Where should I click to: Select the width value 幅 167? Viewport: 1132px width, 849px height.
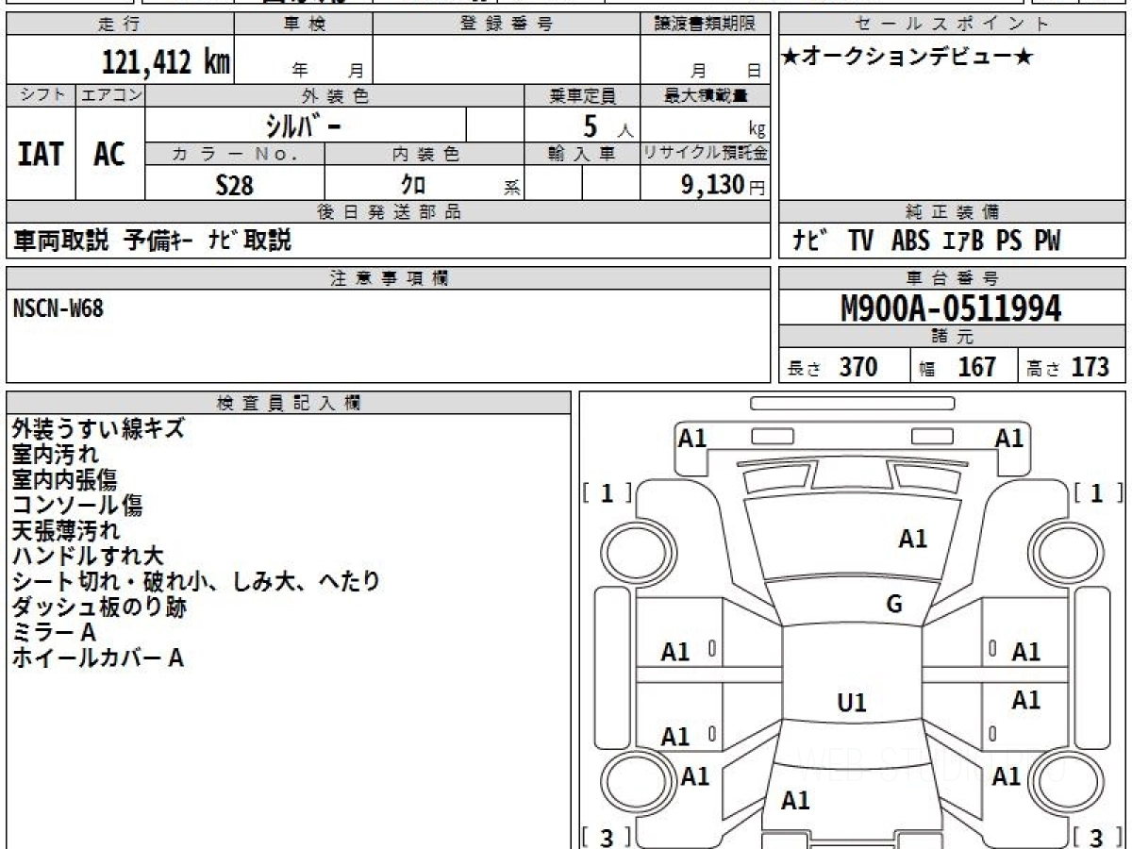pyautogui.click(x=958, y=367)
